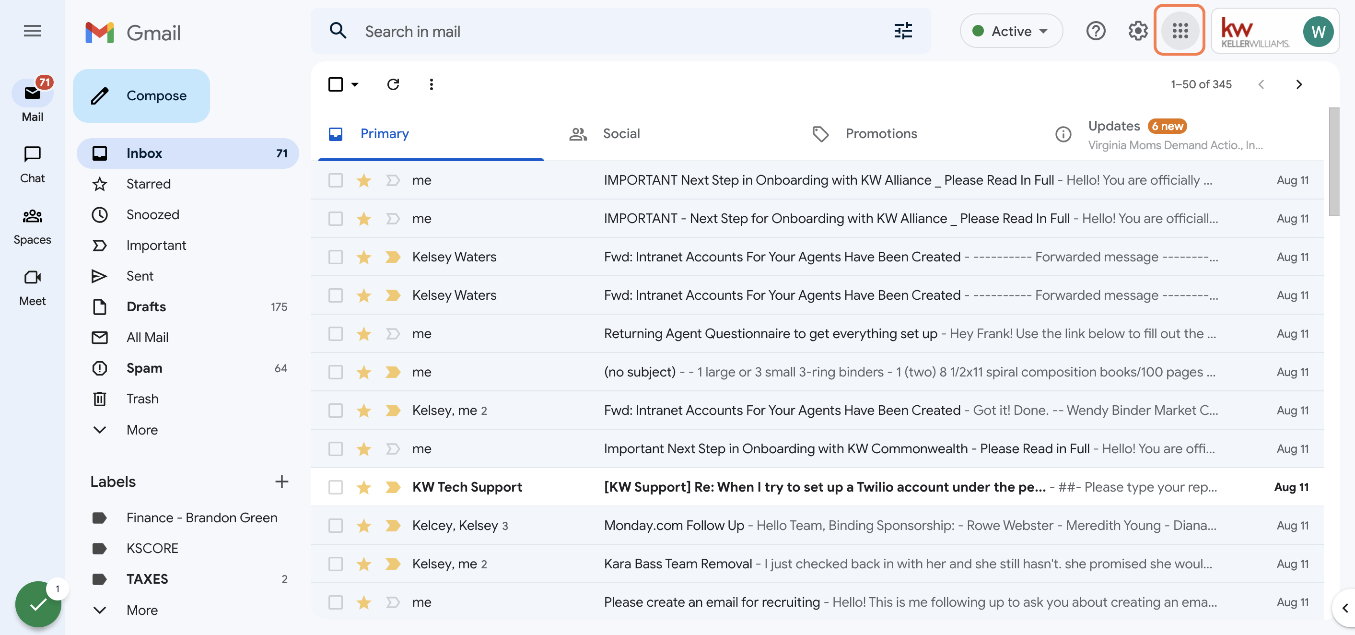Open the main menu hamburger icon
The image size is (1355, 635).
click(33, 31)
